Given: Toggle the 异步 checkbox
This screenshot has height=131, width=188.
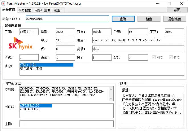Looking at the screenshot, I should tap(171, 57).
